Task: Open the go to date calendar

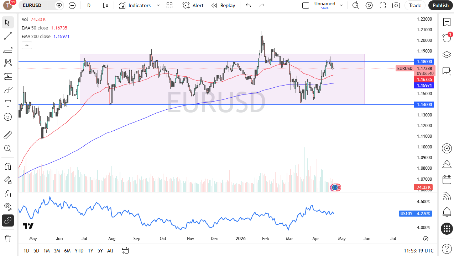Action: click(x=125, y=251)
